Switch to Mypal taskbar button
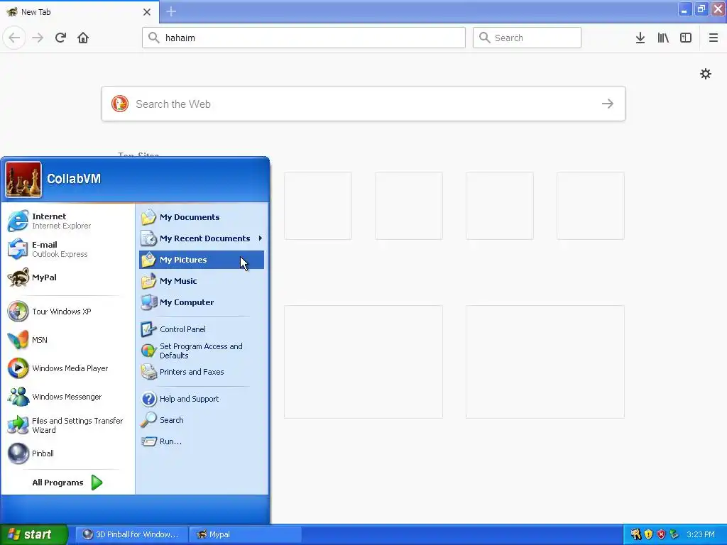 [246, 534]
